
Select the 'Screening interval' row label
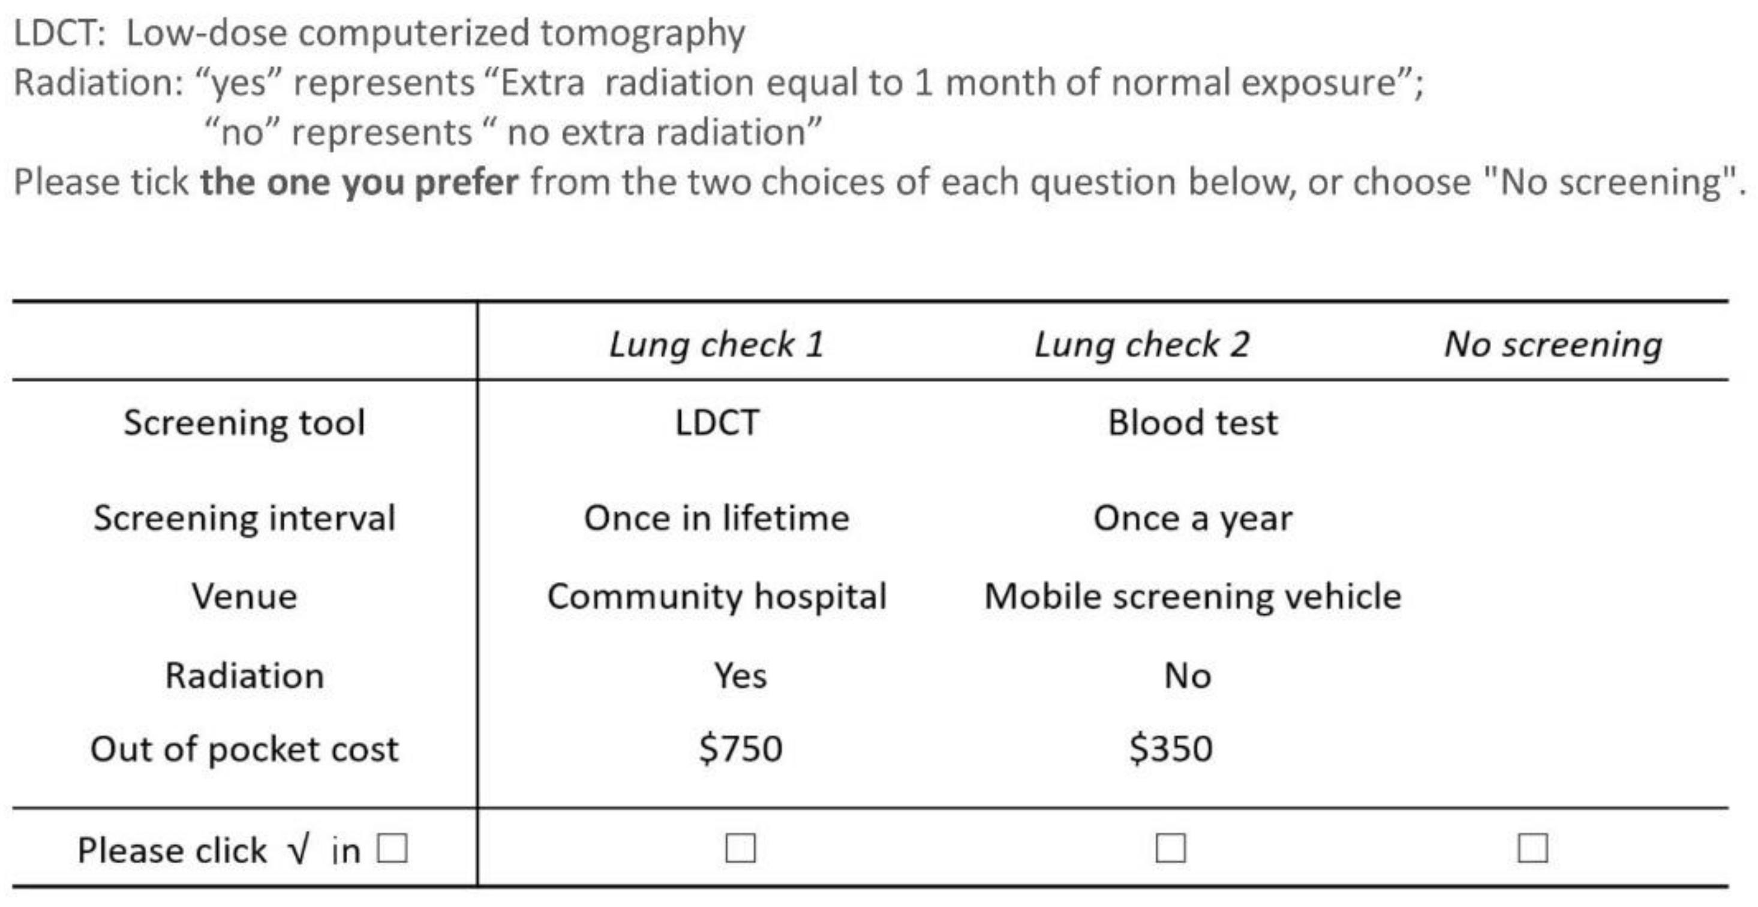coord(244,518)
